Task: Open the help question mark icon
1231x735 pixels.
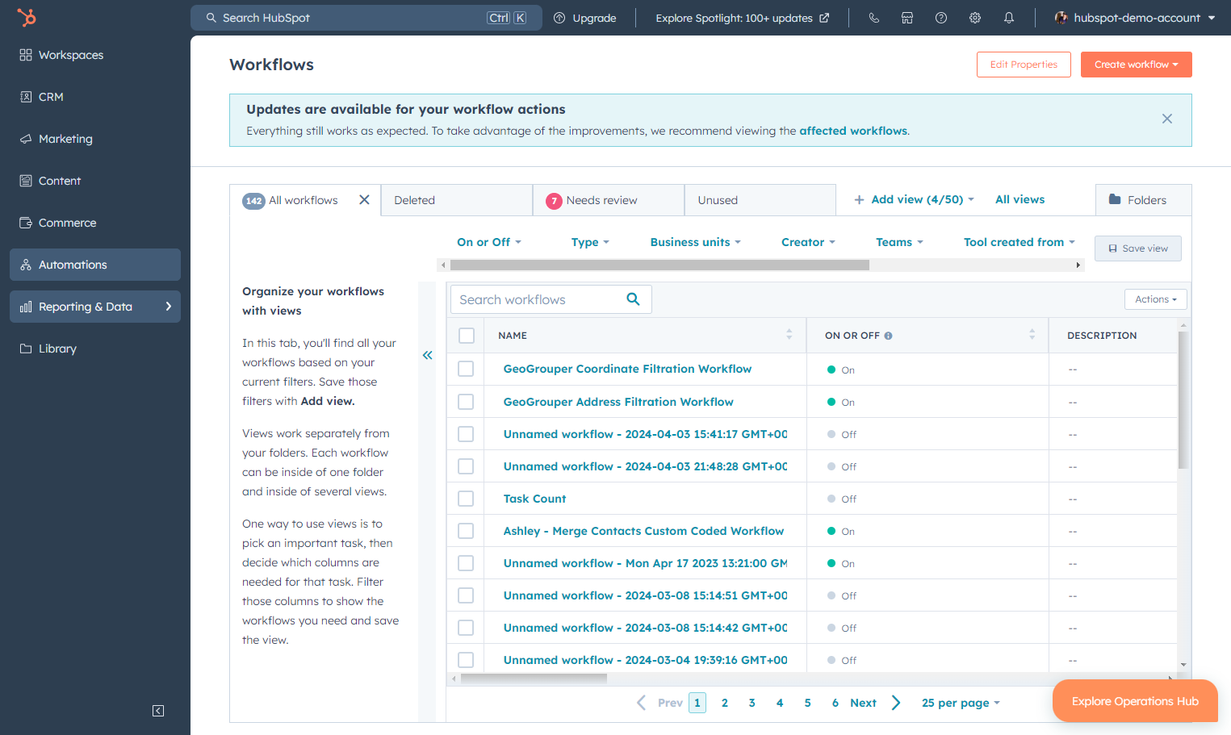Action: [x=941, y=18]
